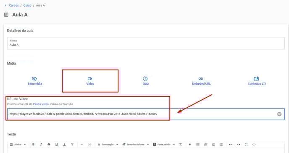The width and height of the screenshot is (289, 153).
Task: Select the Quiz media type
Action: point(146,81)
